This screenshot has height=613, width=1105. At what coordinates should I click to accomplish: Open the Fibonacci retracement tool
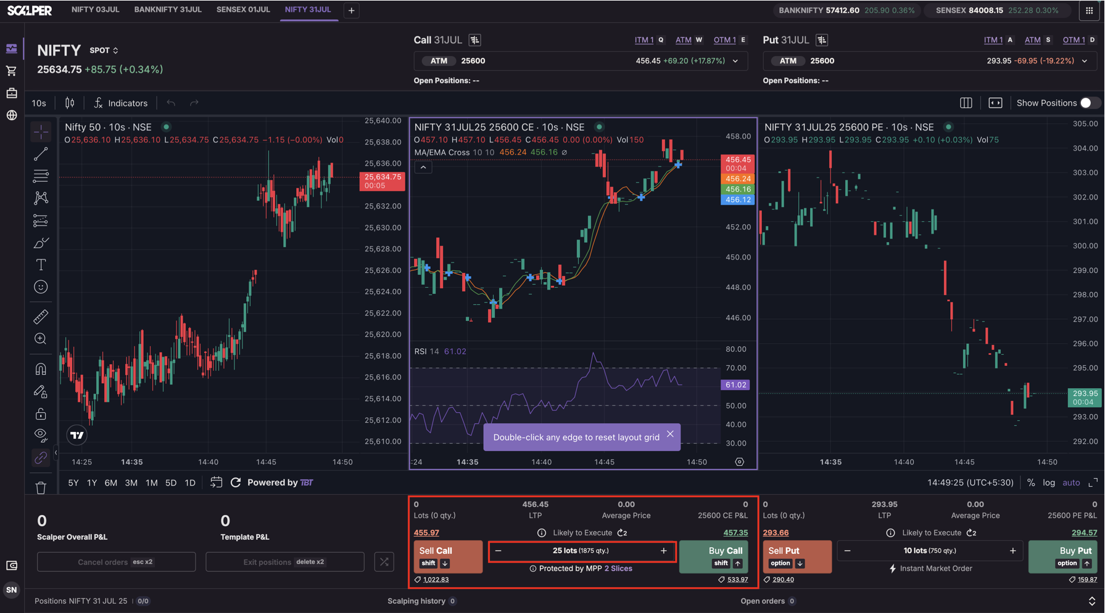[x=41, y=176]
